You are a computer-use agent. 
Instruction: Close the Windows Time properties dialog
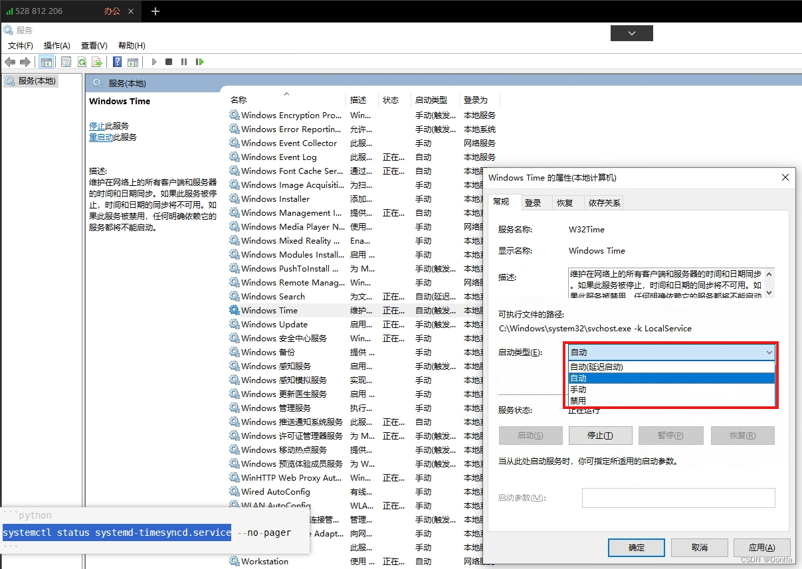pyautogui.click(x=785, y=178)
